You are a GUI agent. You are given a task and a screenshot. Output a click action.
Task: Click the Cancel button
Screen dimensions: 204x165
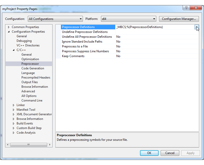[x=170, y=153]
